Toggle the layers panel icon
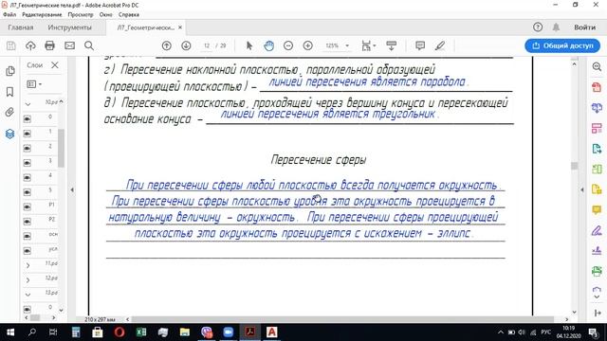Viewport: 607px width, 341px height. coord(10,134)
